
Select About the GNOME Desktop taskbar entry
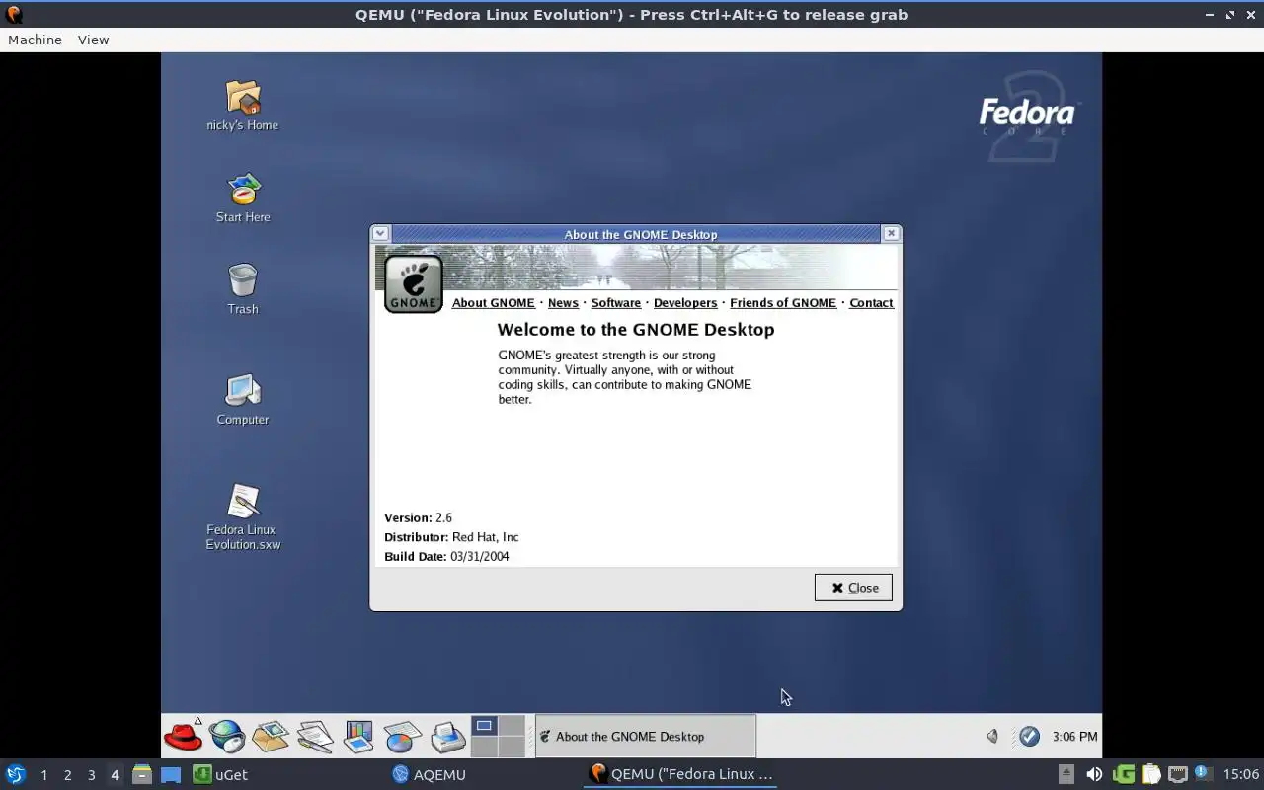646,737
